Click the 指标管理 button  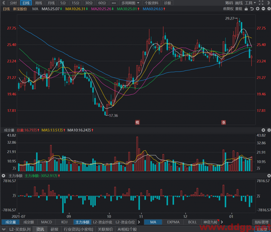coord(261,222)
